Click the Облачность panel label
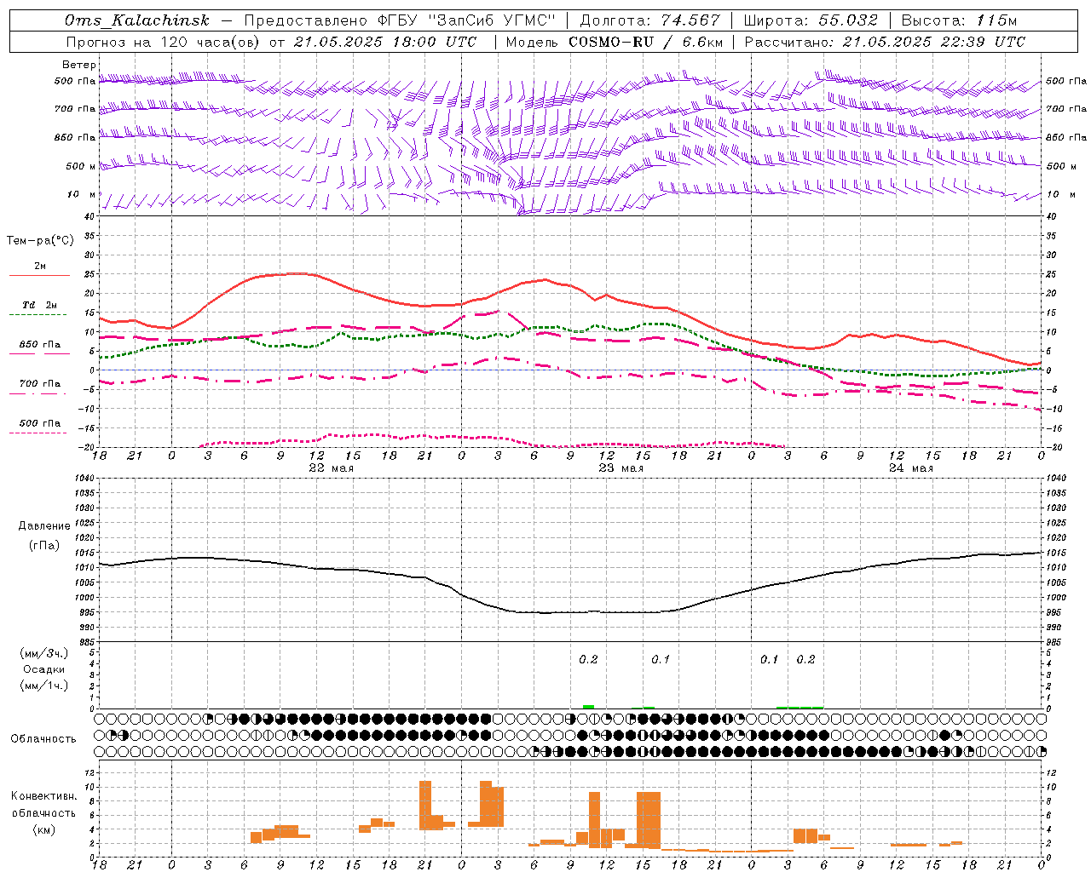This screenshot has width=1091, height=872. pos(43,739)
